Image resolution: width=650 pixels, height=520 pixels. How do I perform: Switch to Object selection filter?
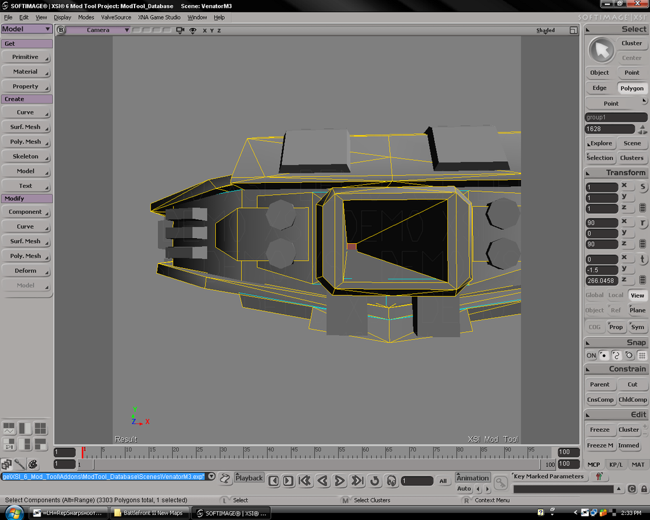click(599, 72)
